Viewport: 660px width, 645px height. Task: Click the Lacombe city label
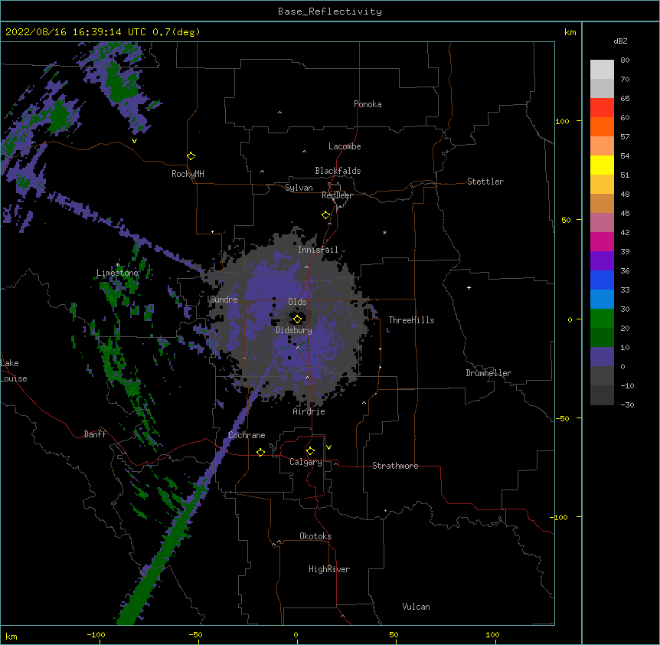click(x=345, y=146)
